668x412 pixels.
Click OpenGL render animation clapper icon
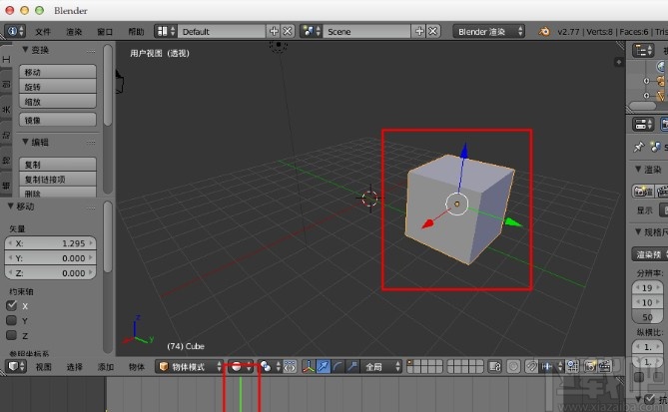tap(605, 366)
